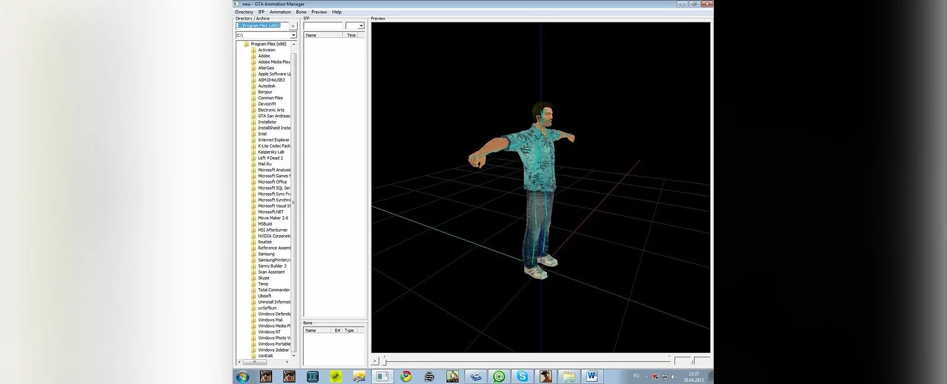Select the Activision folder
Viewport: 947px width, 384px height.
pos(266,50)
